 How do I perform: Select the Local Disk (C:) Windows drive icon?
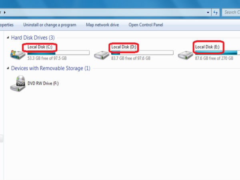(17, 54)
